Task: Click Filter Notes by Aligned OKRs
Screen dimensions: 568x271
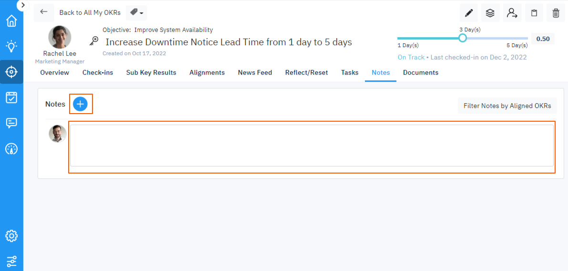Action: click(x=507, y=106)
